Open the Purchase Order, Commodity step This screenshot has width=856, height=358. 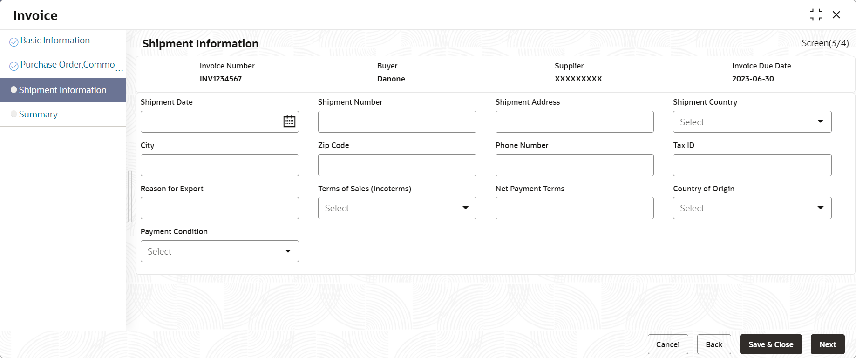68,65
